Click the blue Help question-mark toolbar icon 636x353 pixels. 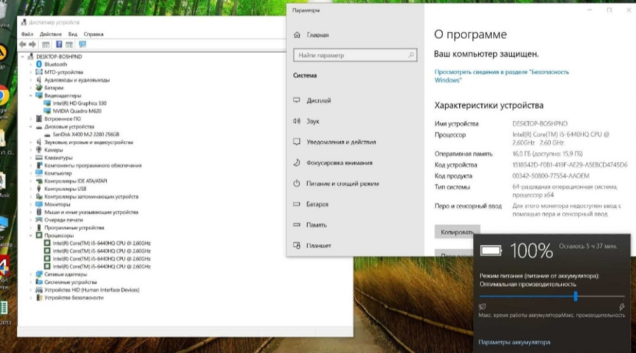click(59, 45)
